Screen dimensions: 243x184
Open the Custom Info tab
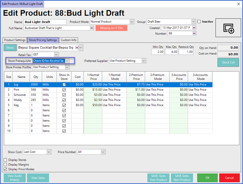[x=69, y=40]
